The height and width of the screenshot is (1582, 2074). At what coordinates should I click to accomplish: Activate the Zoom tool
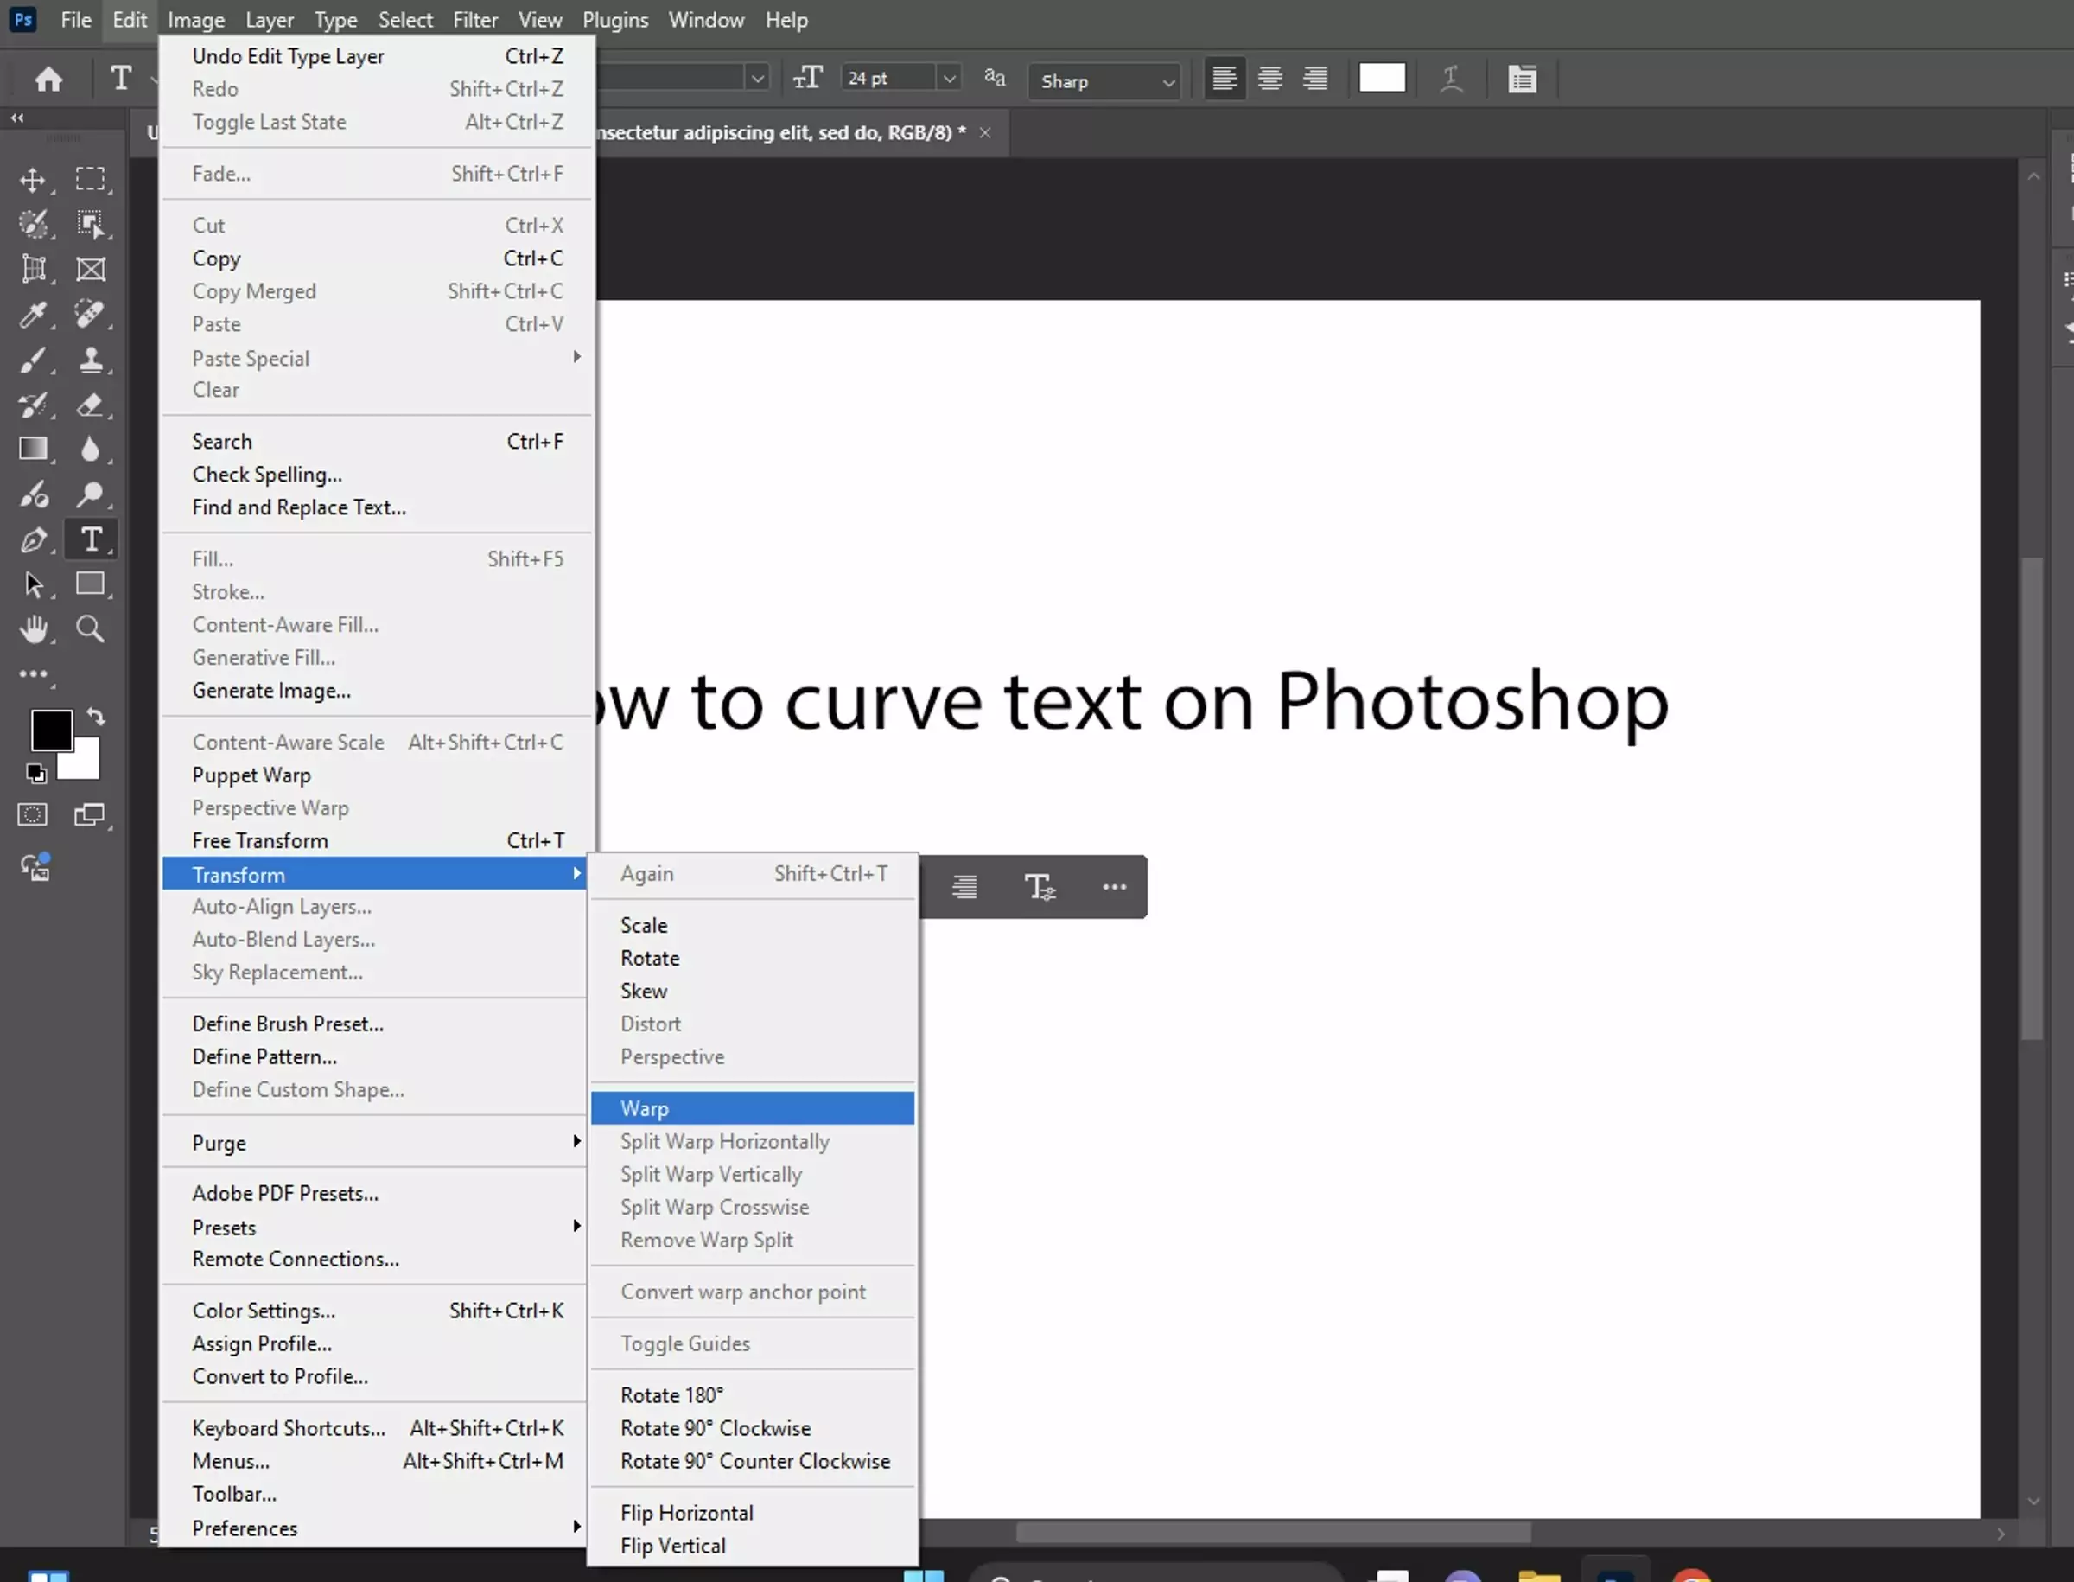pos(91,629)
